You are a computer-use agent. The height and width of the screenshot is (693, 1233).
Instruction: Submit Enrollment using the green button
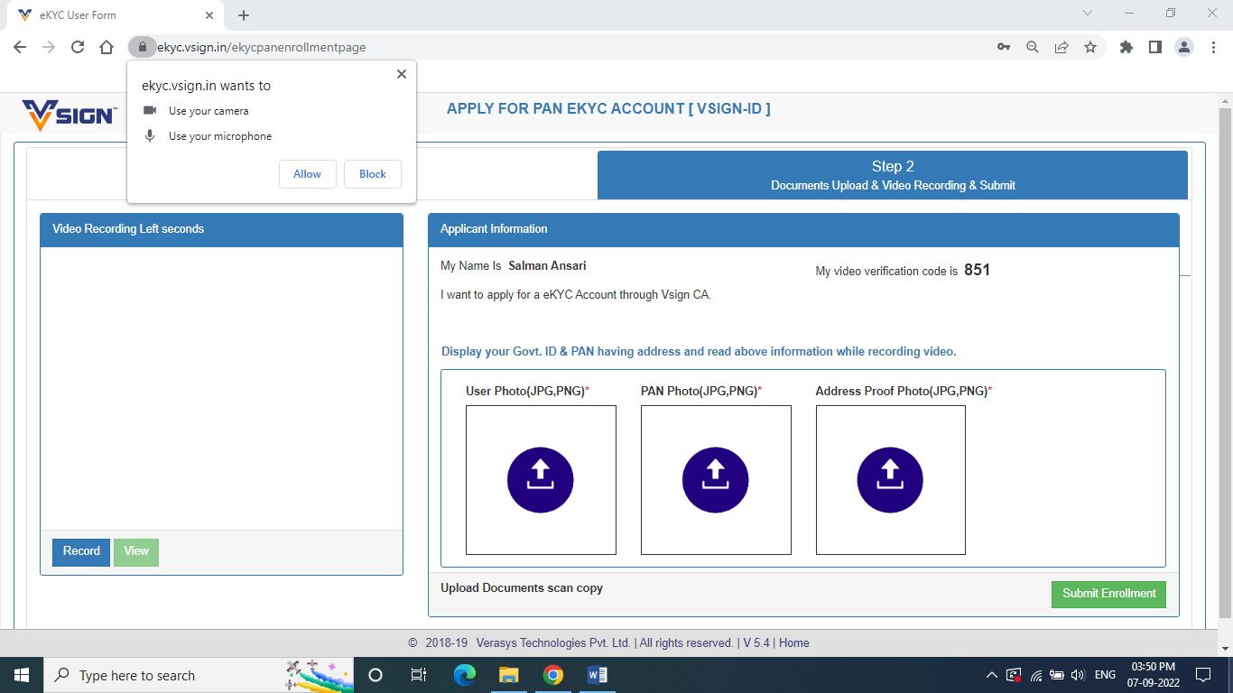coord(1108,594)
